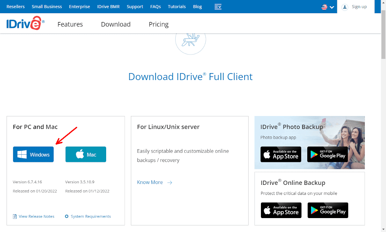Click the Mac download button
386x232 pixels.
click(86, 154)
